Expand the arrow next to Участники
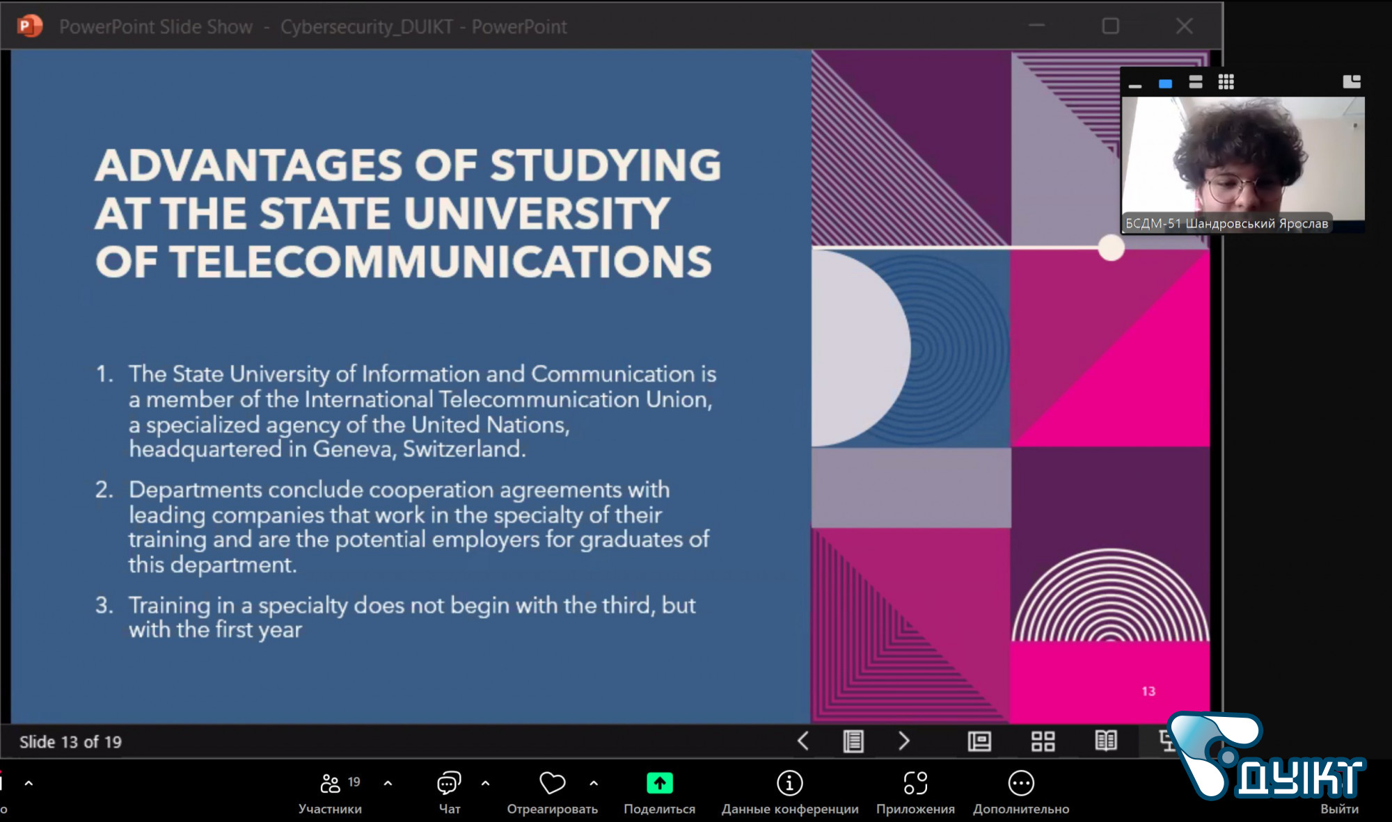This screenshot has width=1392, height=822. click(388, 784)
